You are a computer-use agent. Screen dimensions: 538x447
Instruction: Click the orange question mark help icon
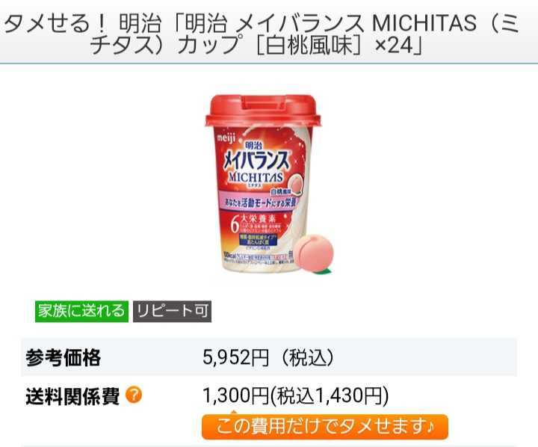coord(134,395)
